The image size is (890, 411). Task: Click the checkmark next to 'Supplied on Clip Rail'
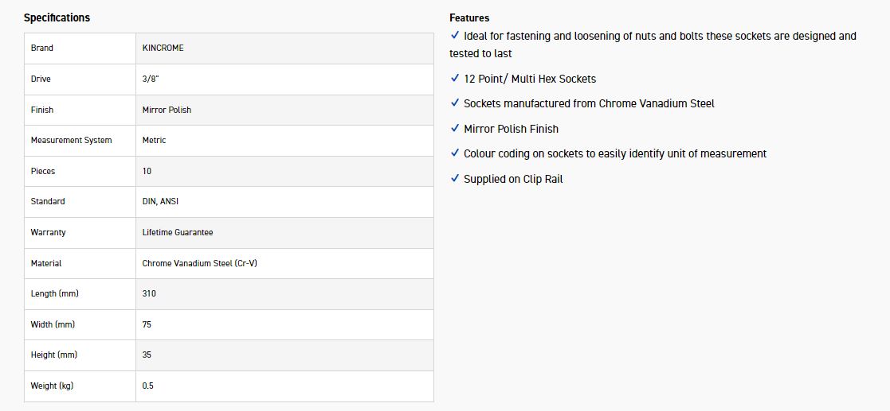[x=455, y=179]
